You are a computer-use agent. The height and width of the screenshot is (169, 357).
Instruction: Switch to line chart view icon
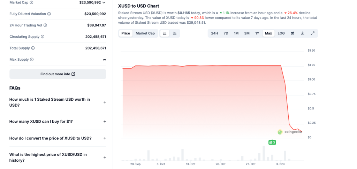164,33
